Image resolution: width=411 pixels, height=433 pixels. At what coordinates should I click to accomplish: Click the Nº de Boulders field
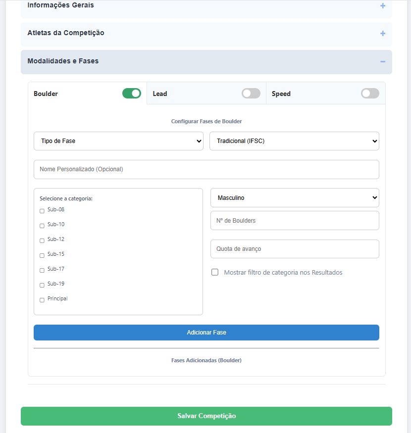pos(295,220)
